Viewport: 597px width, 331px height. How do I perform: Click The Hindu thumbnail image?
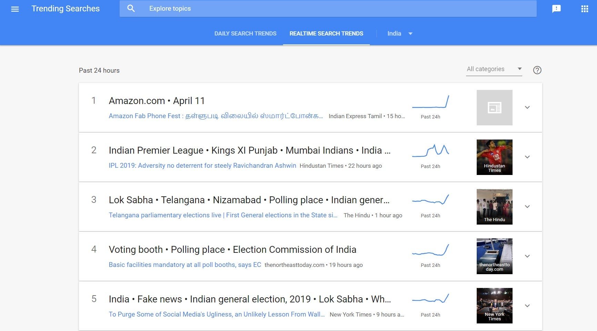(x=494, y=207)
